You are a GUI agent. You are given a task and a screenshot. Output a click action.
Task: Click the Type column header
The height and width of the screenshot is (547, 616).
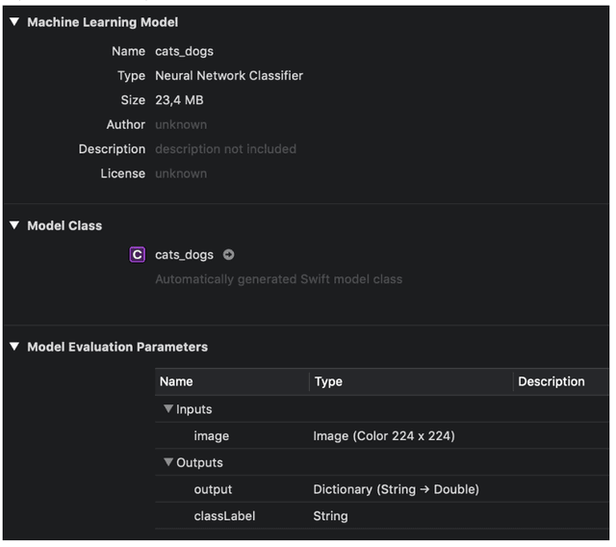[328, 381]
